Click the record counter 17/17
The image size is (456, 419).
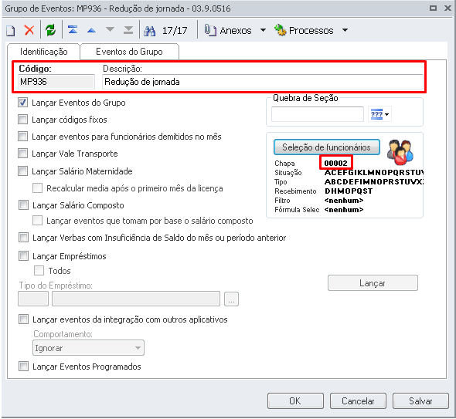(175, 31)
